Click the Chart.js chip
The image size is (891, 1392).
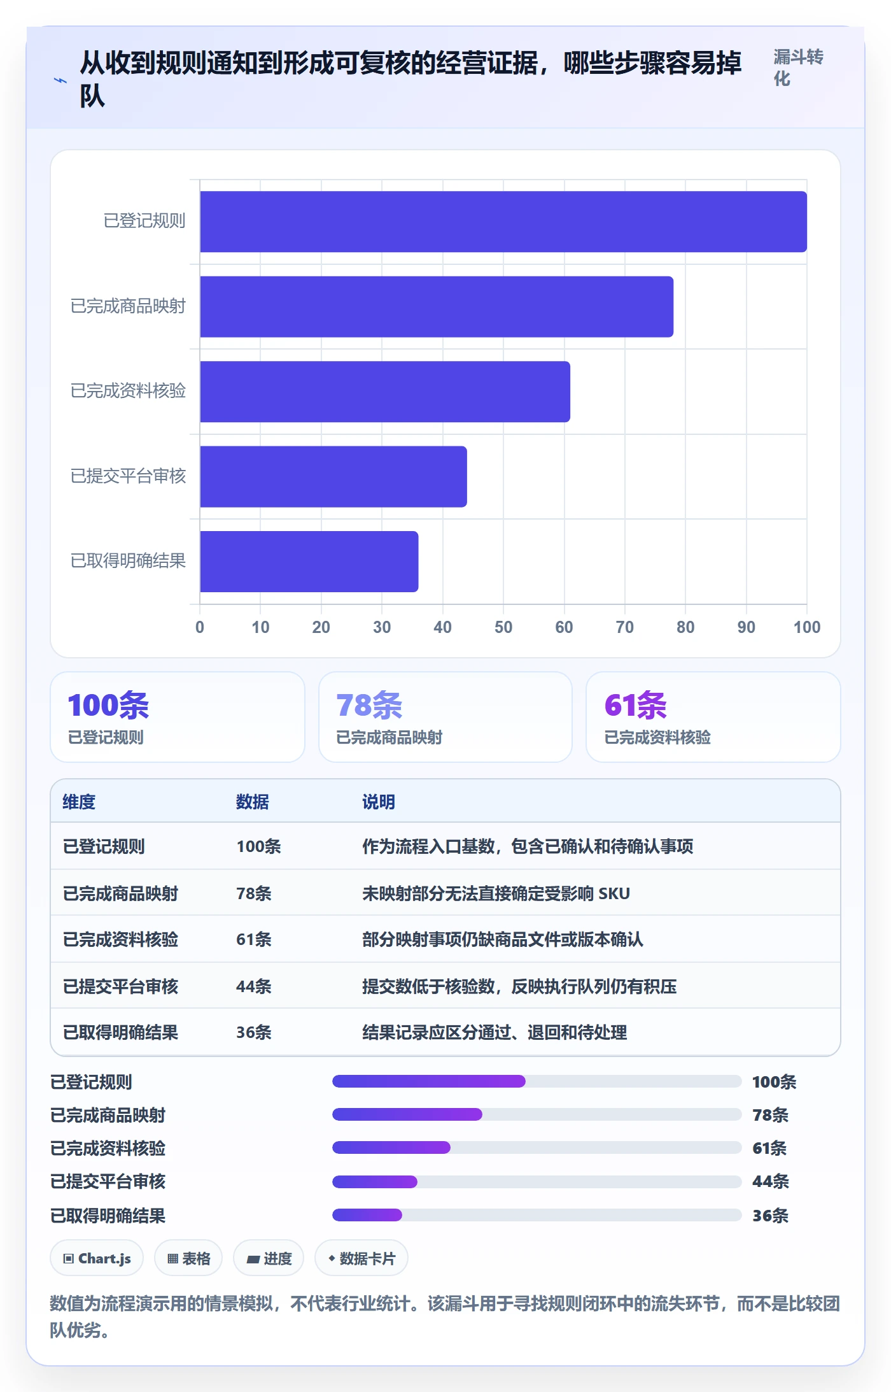(97, 1258)
